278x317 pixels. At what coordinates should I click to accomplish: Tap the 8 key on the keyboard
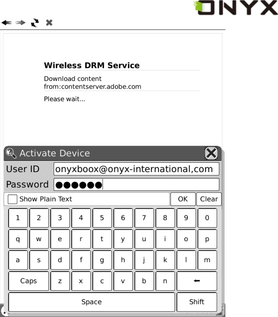tap(165, 218)
